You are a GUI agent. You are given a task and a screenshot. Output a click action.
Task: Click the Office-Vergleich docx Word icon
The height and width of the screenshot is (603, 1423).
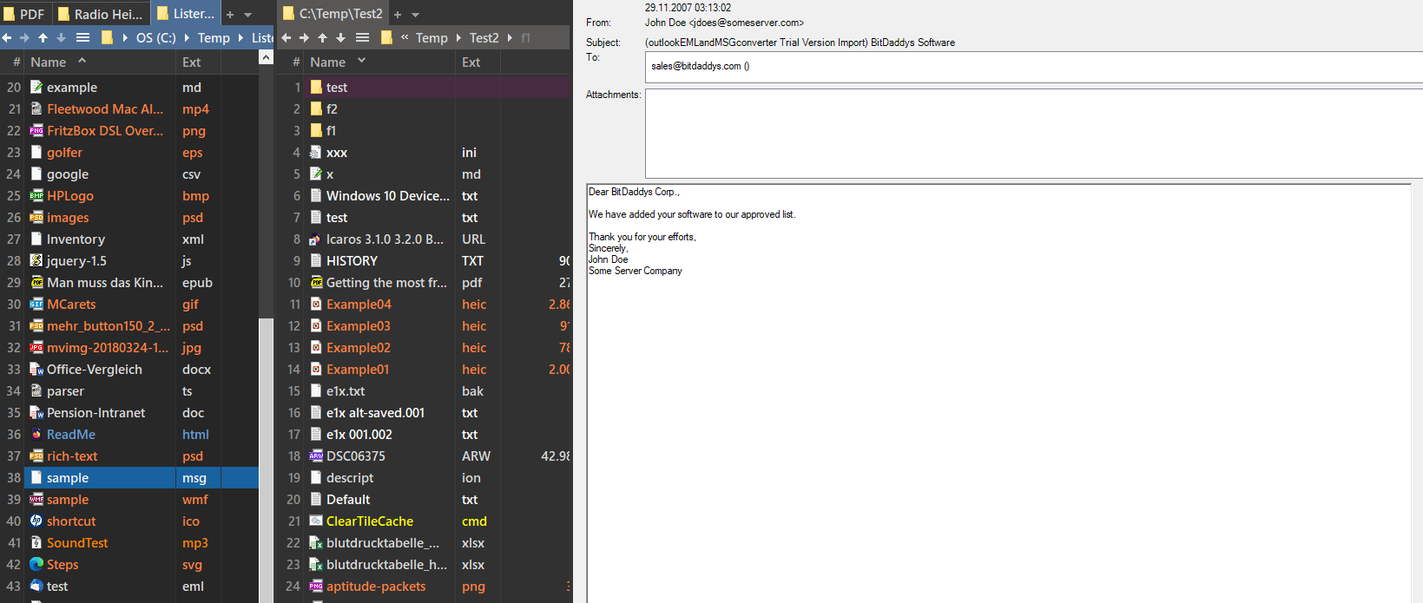[x=36, y=370]
